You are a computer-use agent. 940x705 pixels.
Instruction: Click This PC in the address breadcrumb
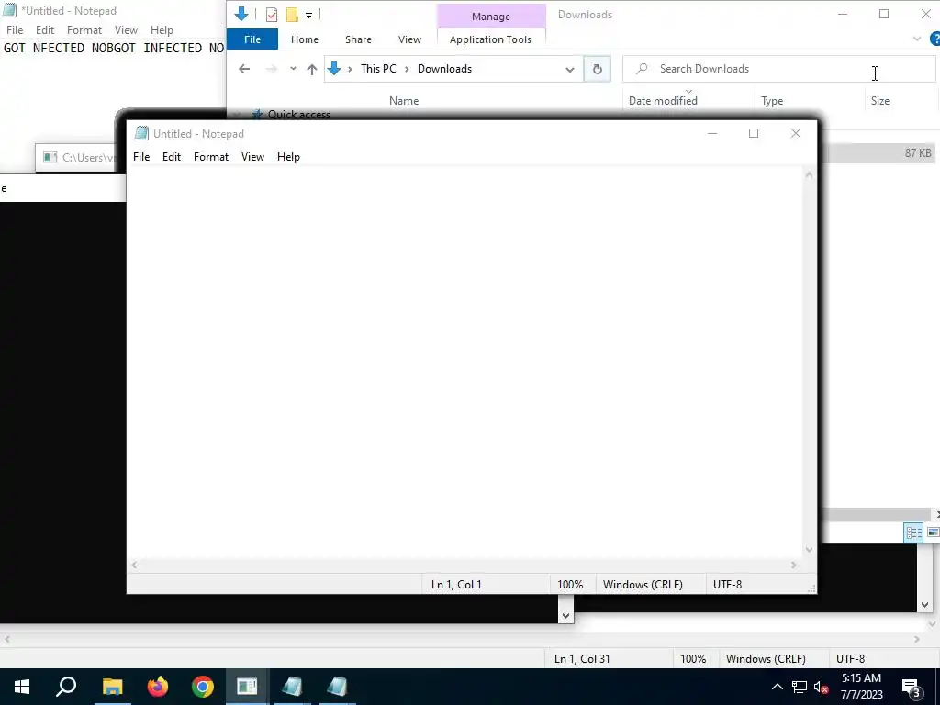(378, 69)
